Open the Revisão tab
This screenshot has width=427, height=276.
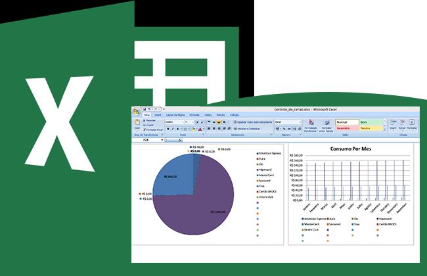click(x=221, y=115)
